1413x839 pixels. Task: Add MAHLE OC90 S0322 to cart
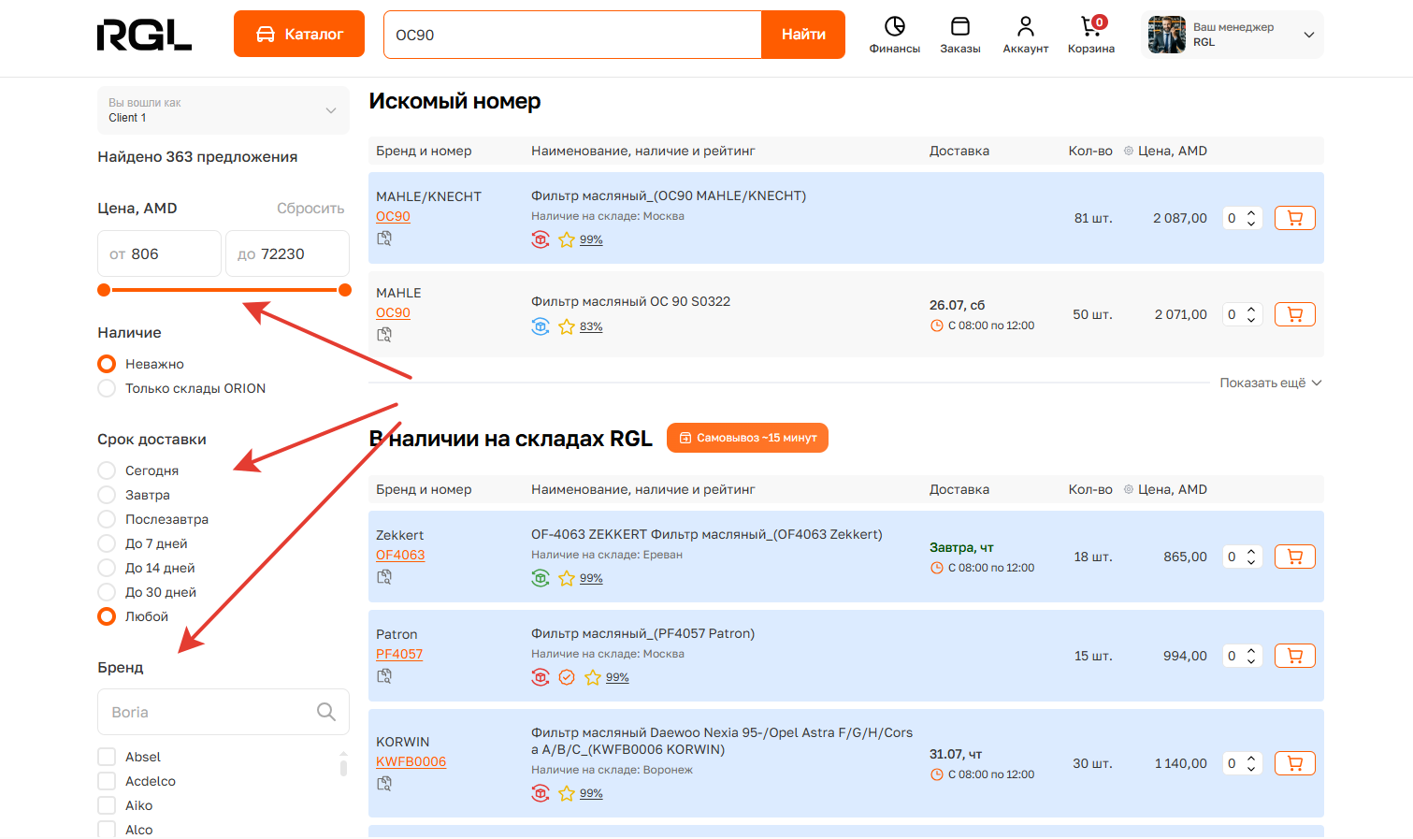coord(1294,314)
